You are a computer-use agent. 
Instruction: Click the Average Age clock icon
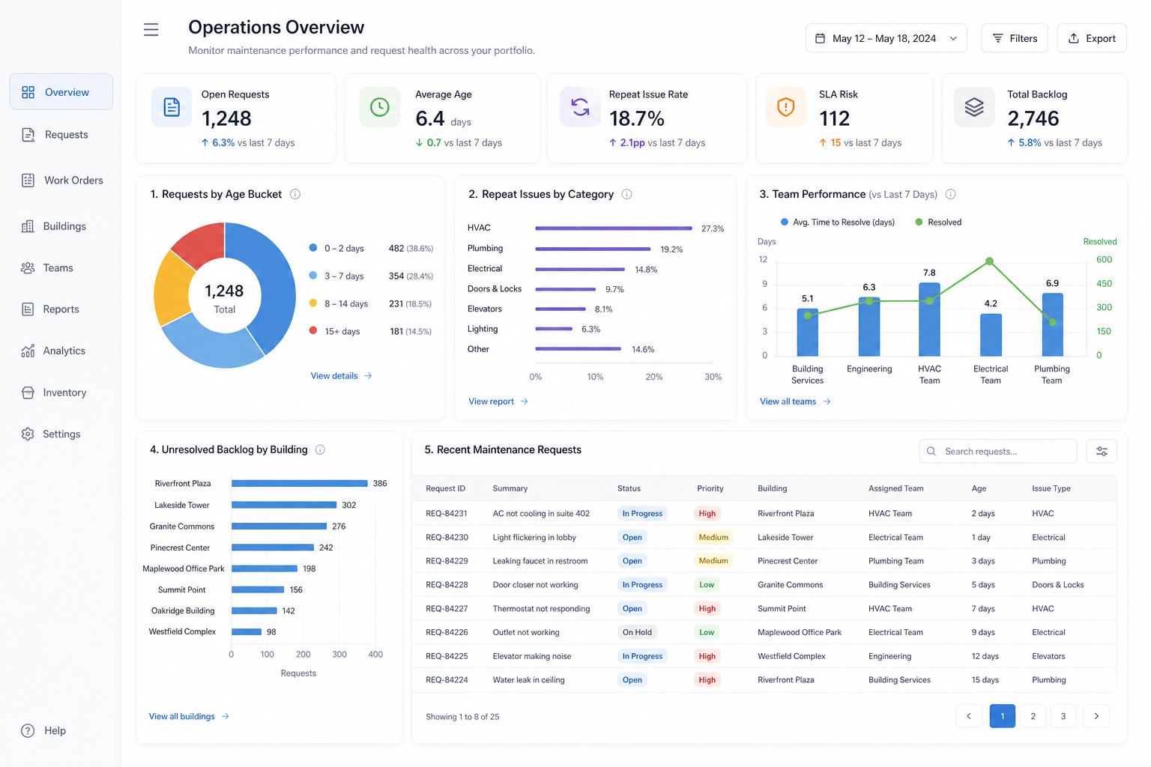380,107
